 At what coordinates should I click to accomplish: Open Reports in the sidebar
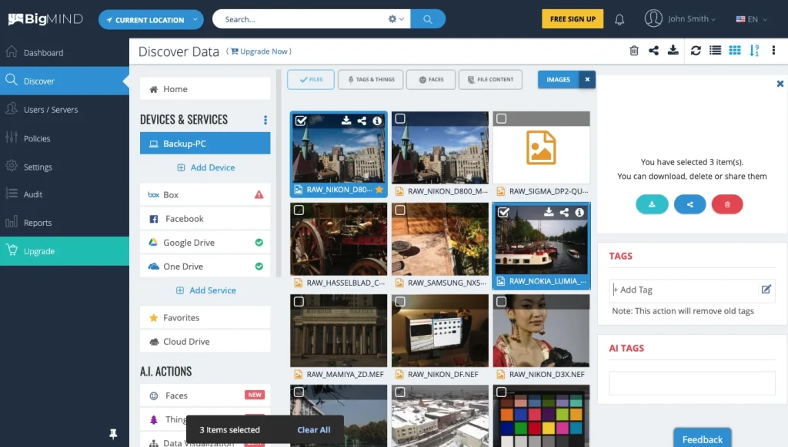[65, 223]
